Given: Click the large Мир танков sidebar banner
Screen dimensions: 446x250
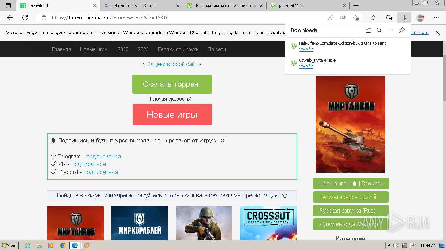Looking at the screenshot, I should (x=351, y=124).
